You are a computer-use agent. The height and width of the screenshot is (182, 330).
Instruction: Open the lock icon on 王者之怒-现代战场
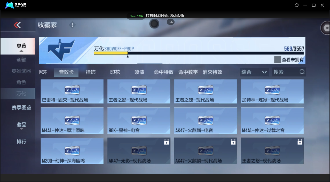300,141
